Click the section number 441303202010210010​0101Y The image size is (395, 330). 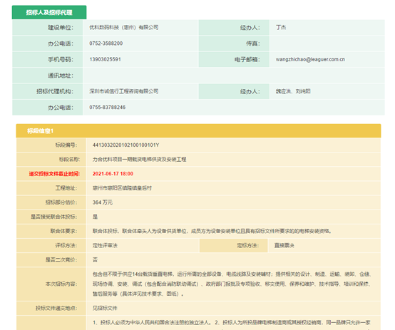click(x=125, y=145)
